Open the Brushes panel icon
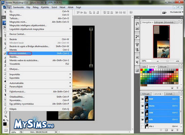 click(x=137, y=45)
